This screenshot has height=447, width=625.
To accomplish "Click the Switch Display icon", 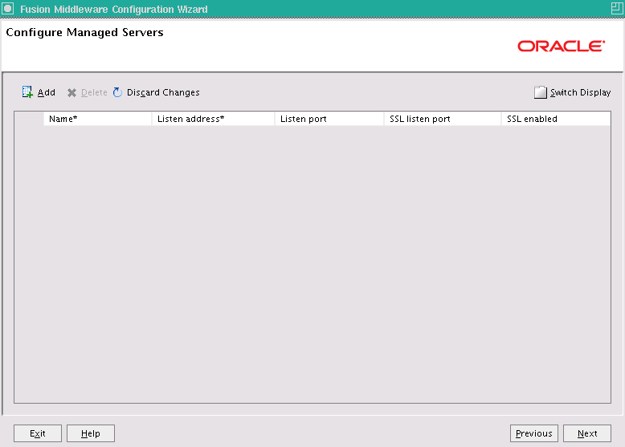I will (540, 92).
